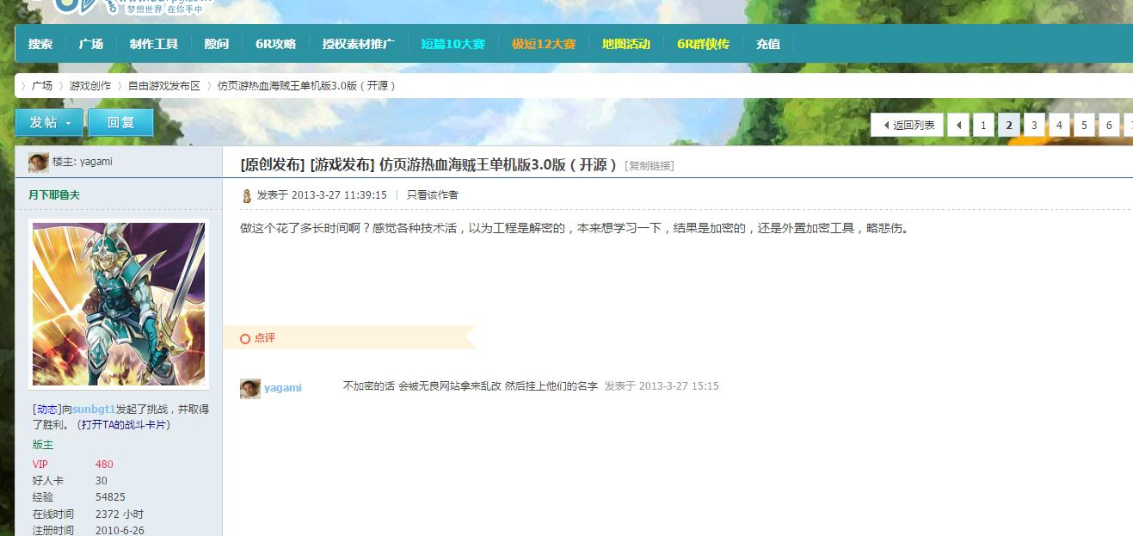Image resolution: width=1133 pixels, height=536 pixels.
Task: Click thread title in the breadcrumb
Action: 306,86
